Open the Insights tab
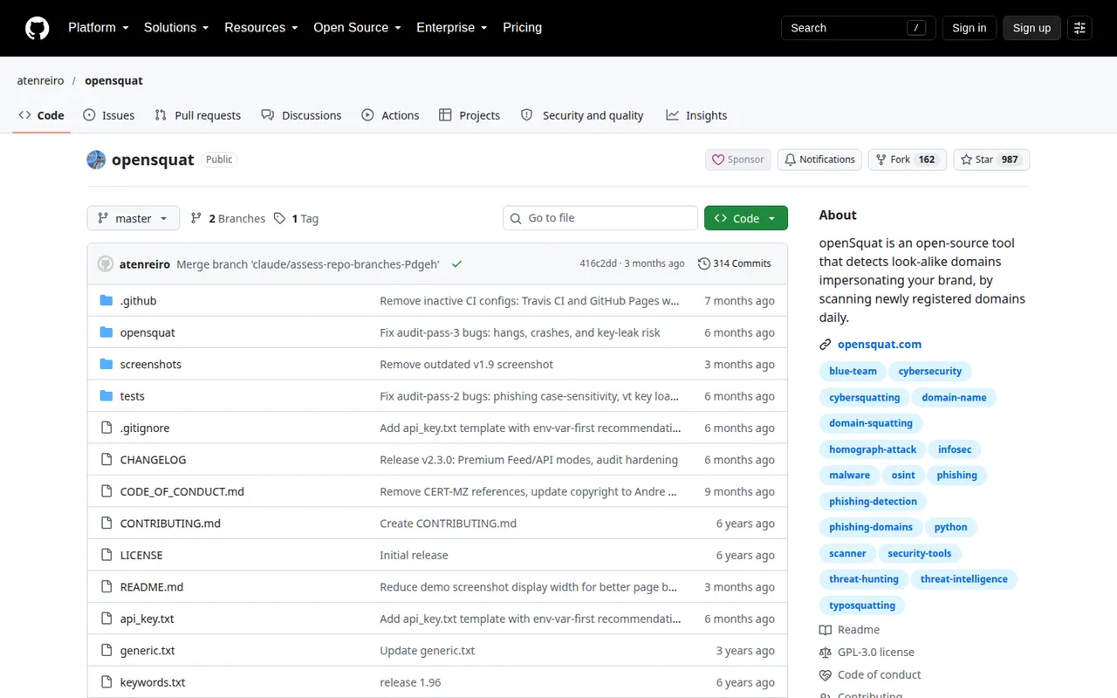Screen dimensions: 1117x698 click(x=696, y=115)
